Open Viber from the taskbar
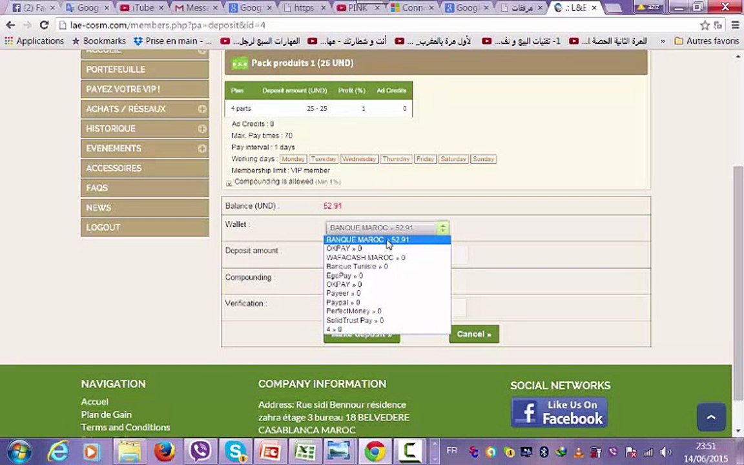This screenshot has height=465, width=744. coord(200,451)
